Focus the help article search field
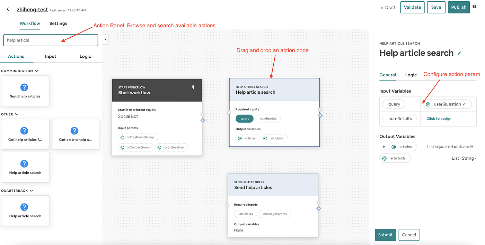Image resolution: width=485 pixels, height=245 pixels. point(51,40)
